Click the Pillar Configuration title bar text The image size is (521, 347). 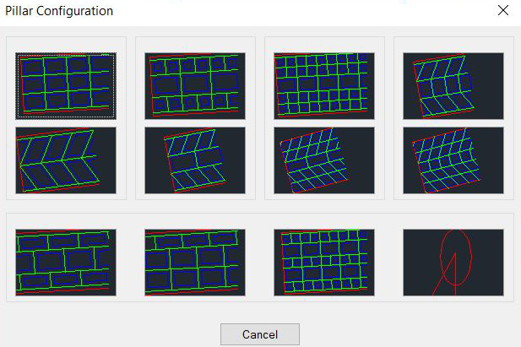pos(59,11)
